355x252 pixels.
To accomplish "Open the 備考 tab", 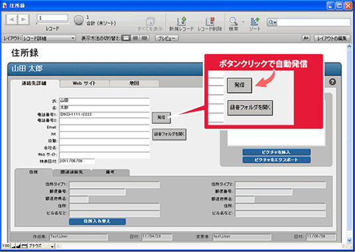I will [110, 172].
